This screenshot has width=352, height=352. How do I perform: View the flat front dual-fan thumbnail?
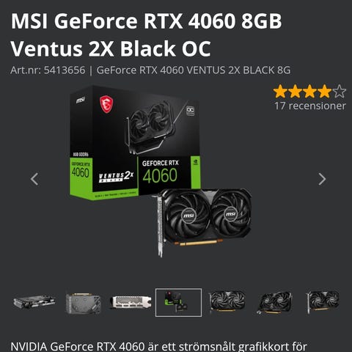(x=227, y=302)
